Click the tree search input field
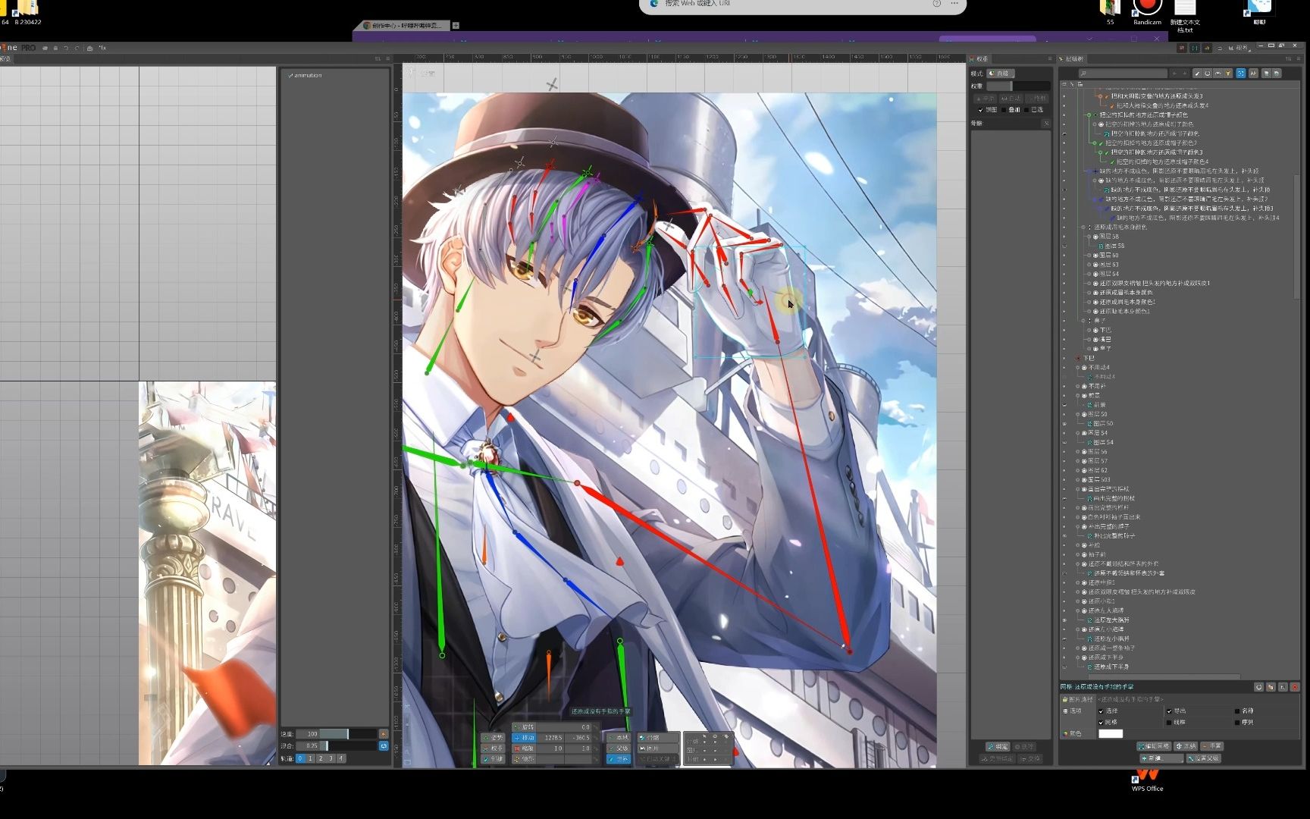 pyautogui.click(x=1124, y=74)
